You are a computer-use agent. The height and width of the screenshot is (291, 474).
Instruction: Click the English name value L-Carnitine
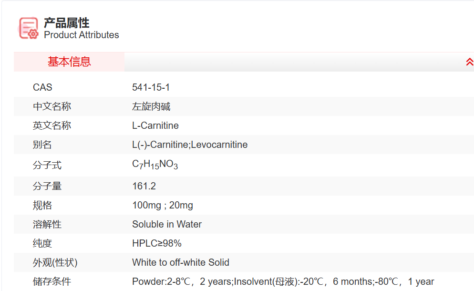[x=155, y=125]
